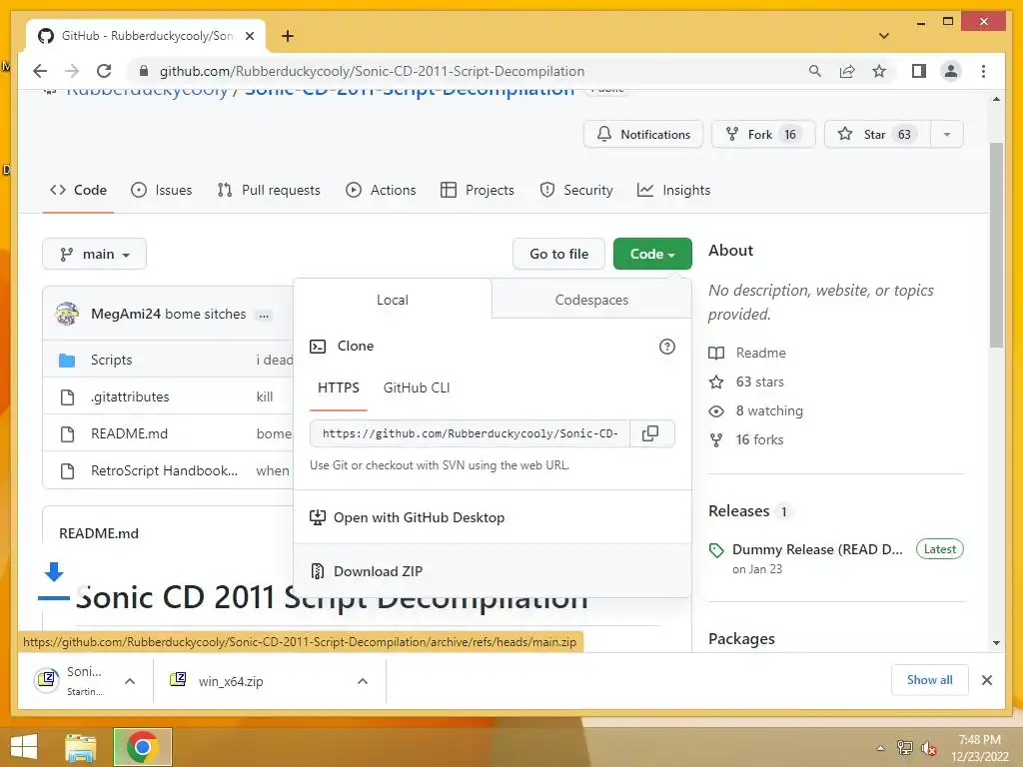Show hidden system tray icons
The image size is (1023, 767).
[x=881, y=748]
